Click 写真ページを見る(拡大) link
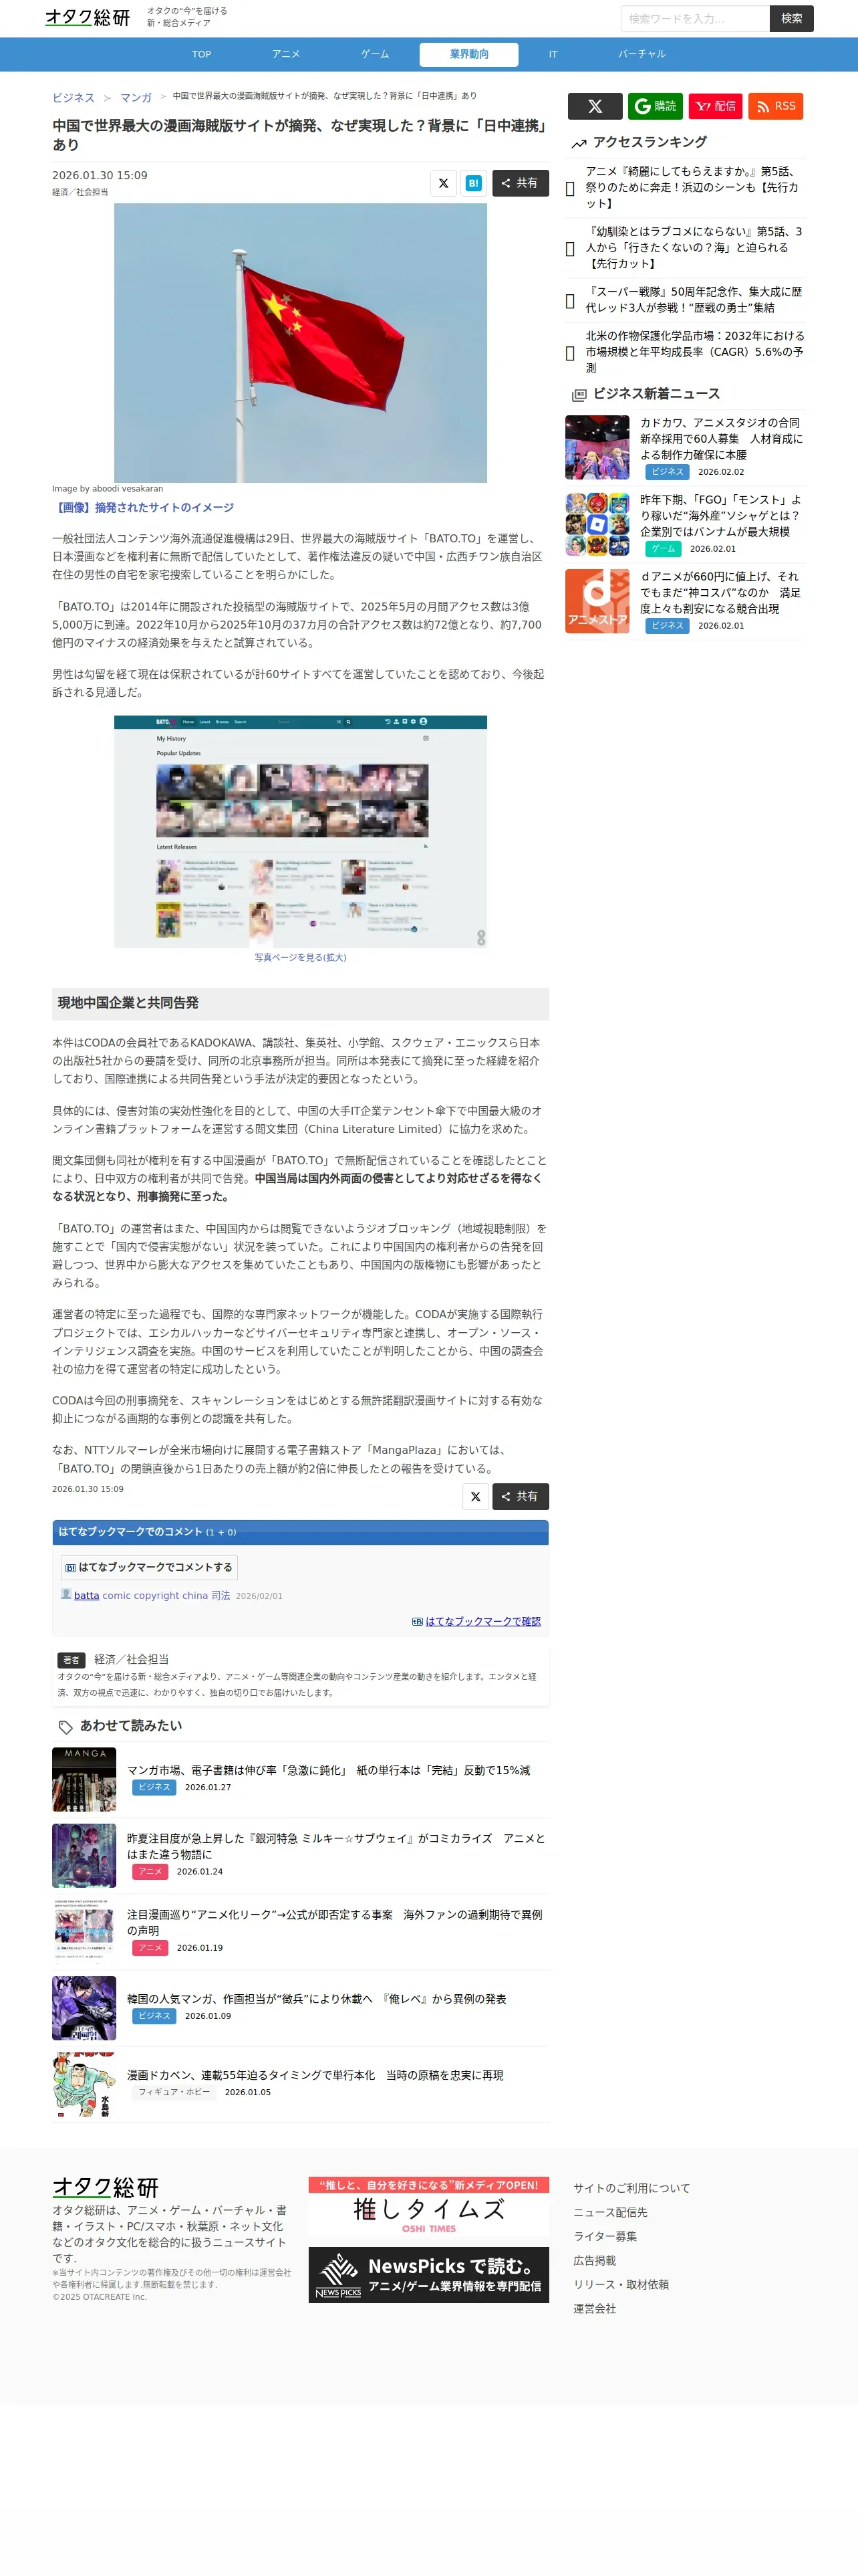Image resolution: width=858 pixels, height=2576 pixels. pos(301,957)
